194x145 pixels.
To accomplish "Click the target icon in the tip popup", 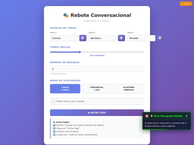I will coord(147,116).
